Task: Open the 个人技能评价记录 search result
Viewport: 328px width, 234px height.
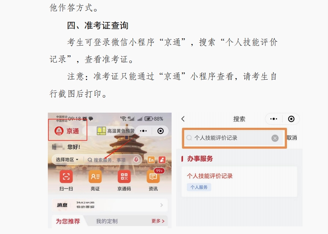Action: 239,182
